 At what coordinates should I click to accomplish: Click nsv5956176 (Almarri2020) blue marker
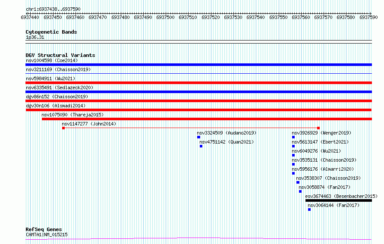pyautogui.click(x=293, y=173)
